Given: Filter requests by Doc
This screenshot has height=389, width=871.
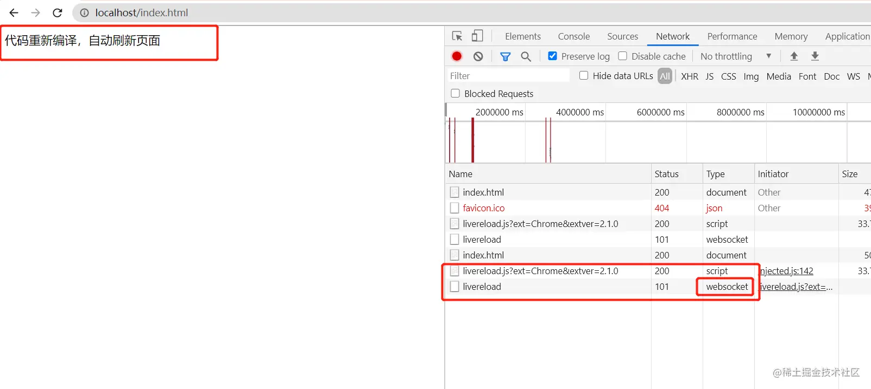Looking at the screenshot, I should coord(831,76).
